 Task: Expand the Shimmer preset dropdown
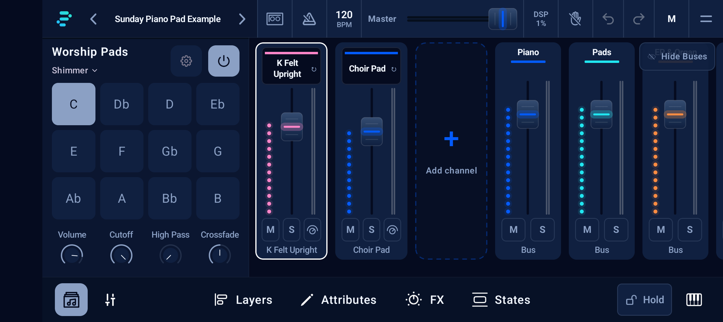pos(75,70)
